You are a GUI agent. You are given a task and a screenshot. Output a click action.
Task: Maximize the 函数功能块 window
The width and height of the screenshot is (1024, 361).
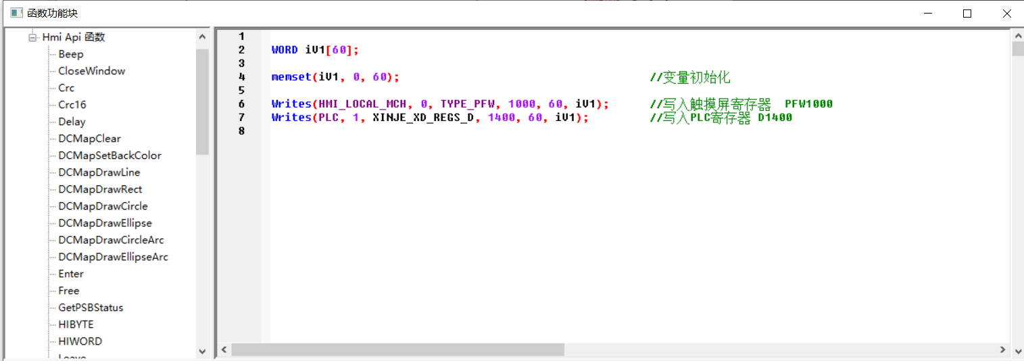click(x=967, y=14)
